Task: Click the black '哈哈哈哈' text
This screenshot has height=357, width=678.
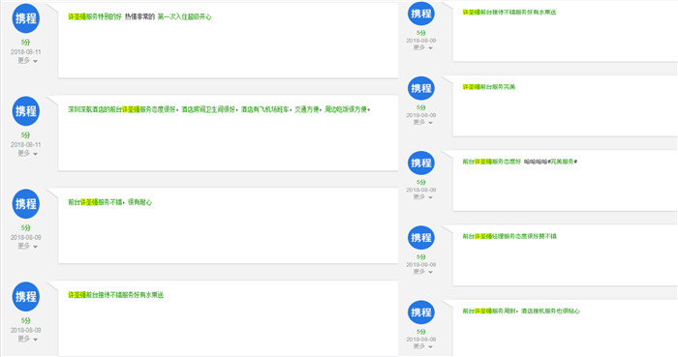Action: tap(536, 162)
